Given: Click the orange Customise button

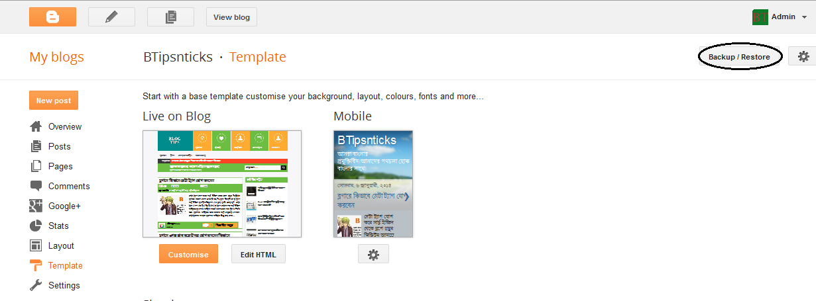Looking at the screenshot, I should click(188, 254).
